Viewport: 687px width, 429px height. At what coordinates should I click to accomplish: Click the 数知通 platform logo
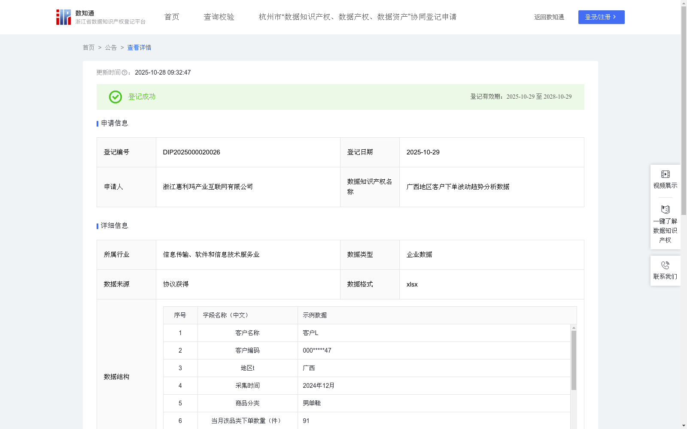click(x=101, y=17)
